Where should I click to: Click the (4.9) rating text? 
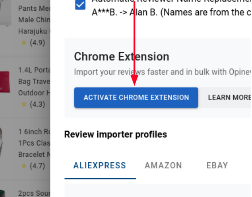(38, 43)
